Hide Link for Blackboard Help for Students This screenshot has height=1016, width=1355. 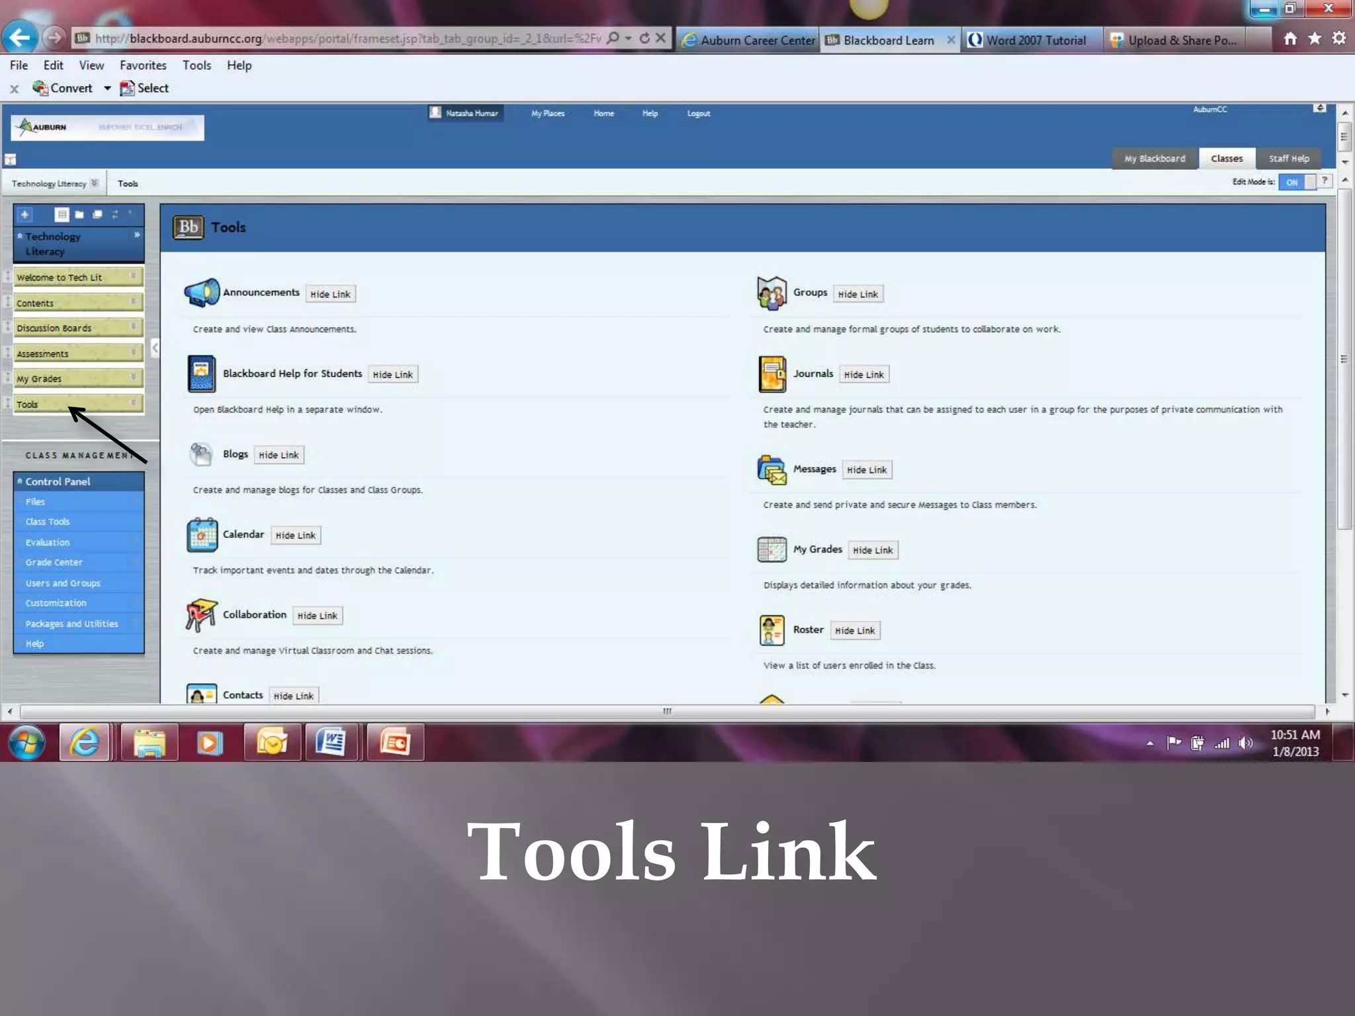click(392, 374)
